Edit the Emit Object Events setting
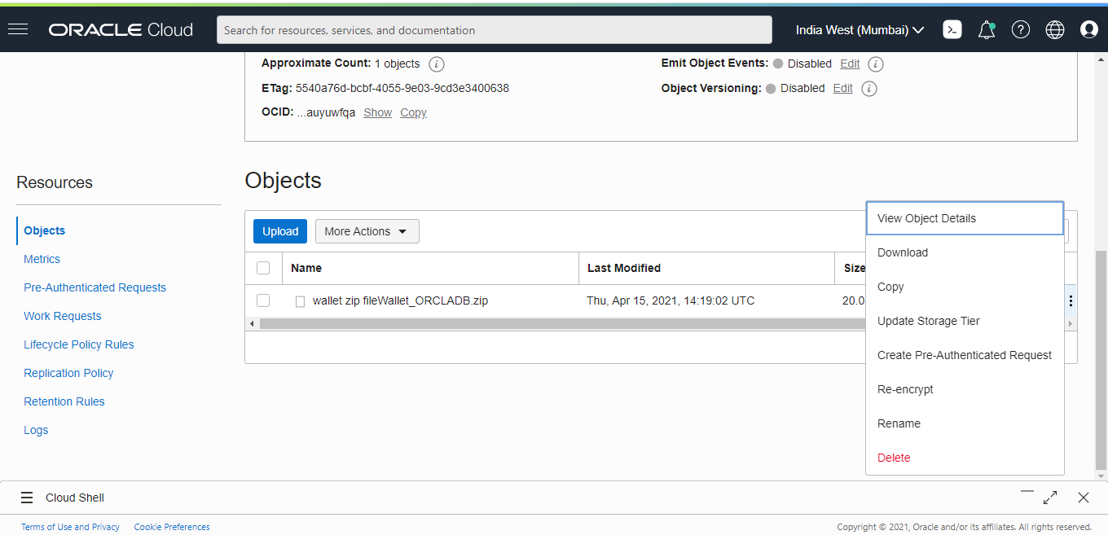1108x535 pixels. (x=850, y=64)
